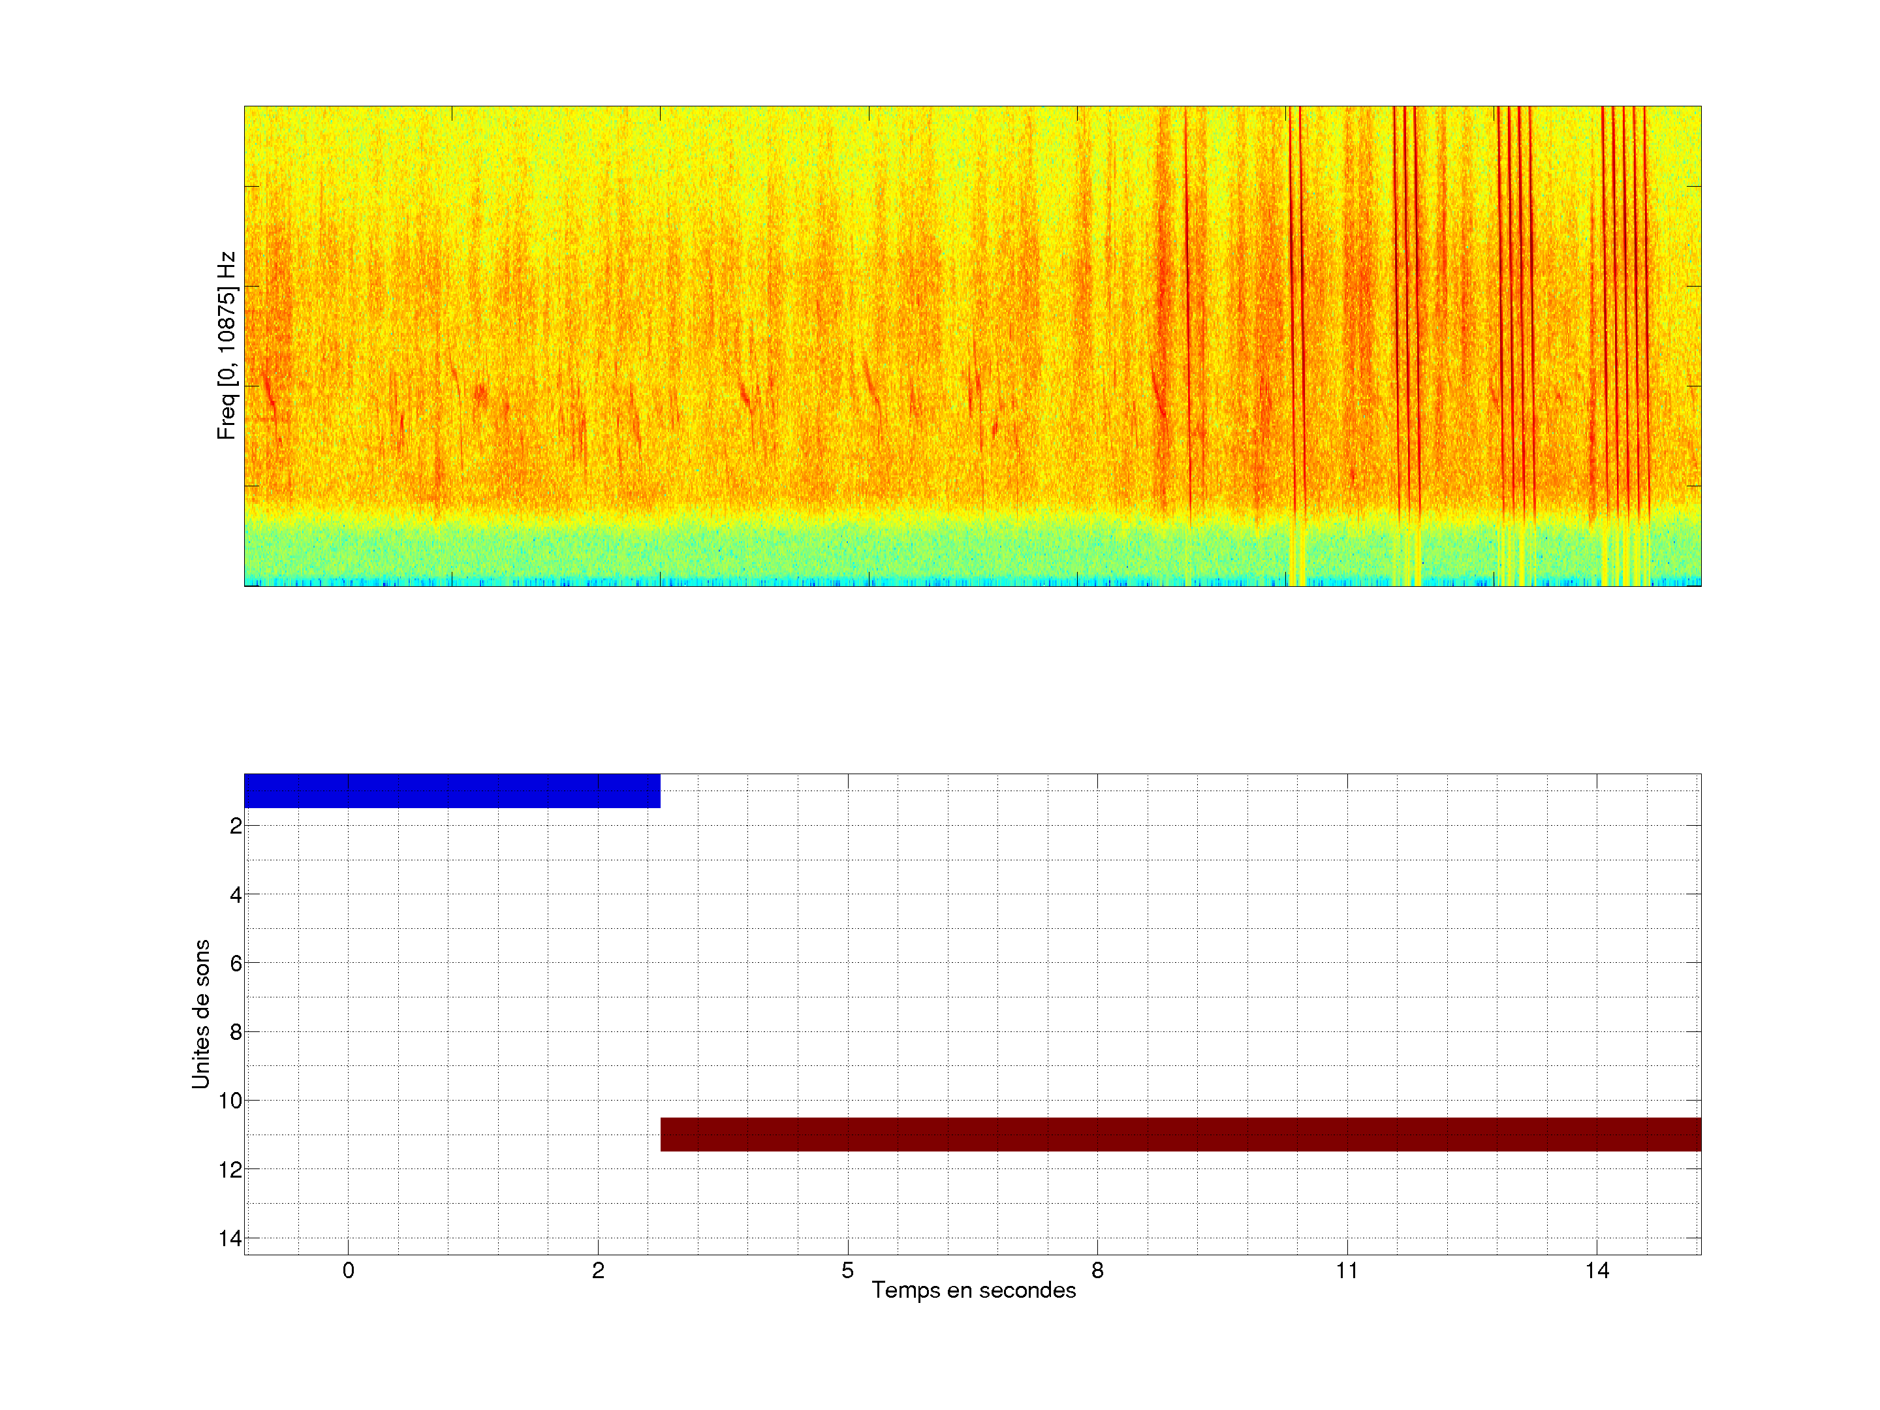
Task: Click the dark red bar in row 11
Action: point(1180,1134)
